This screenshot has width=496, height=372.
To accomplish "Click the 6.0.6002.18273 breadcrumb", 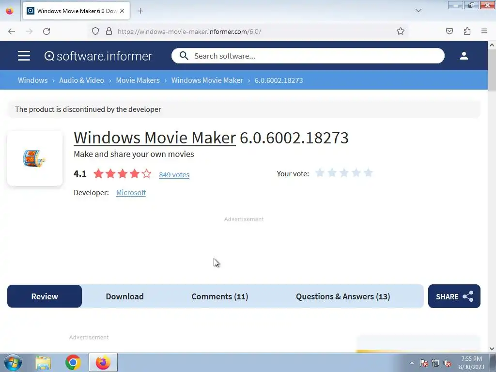I will [279, 80].
